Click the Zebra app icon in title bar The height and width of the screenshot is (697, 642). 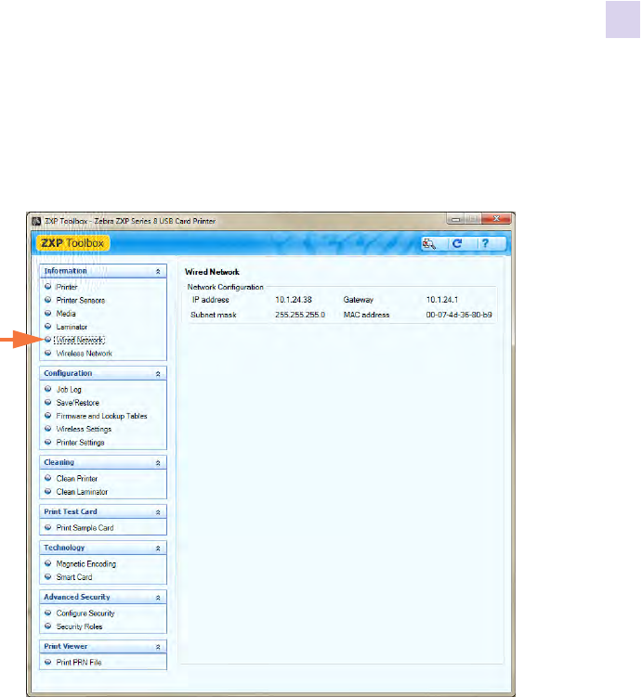(x=36, y=221)
